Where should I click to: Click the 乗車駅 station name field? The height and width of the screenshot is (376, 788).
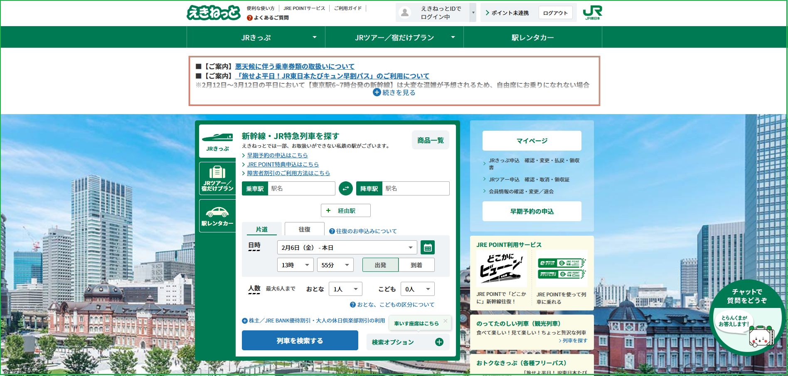point(301,188)
